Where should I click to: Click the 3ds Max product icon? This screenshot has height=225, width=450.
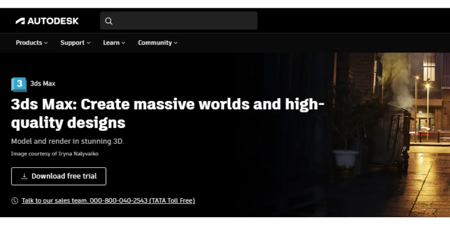coord(19,84)
